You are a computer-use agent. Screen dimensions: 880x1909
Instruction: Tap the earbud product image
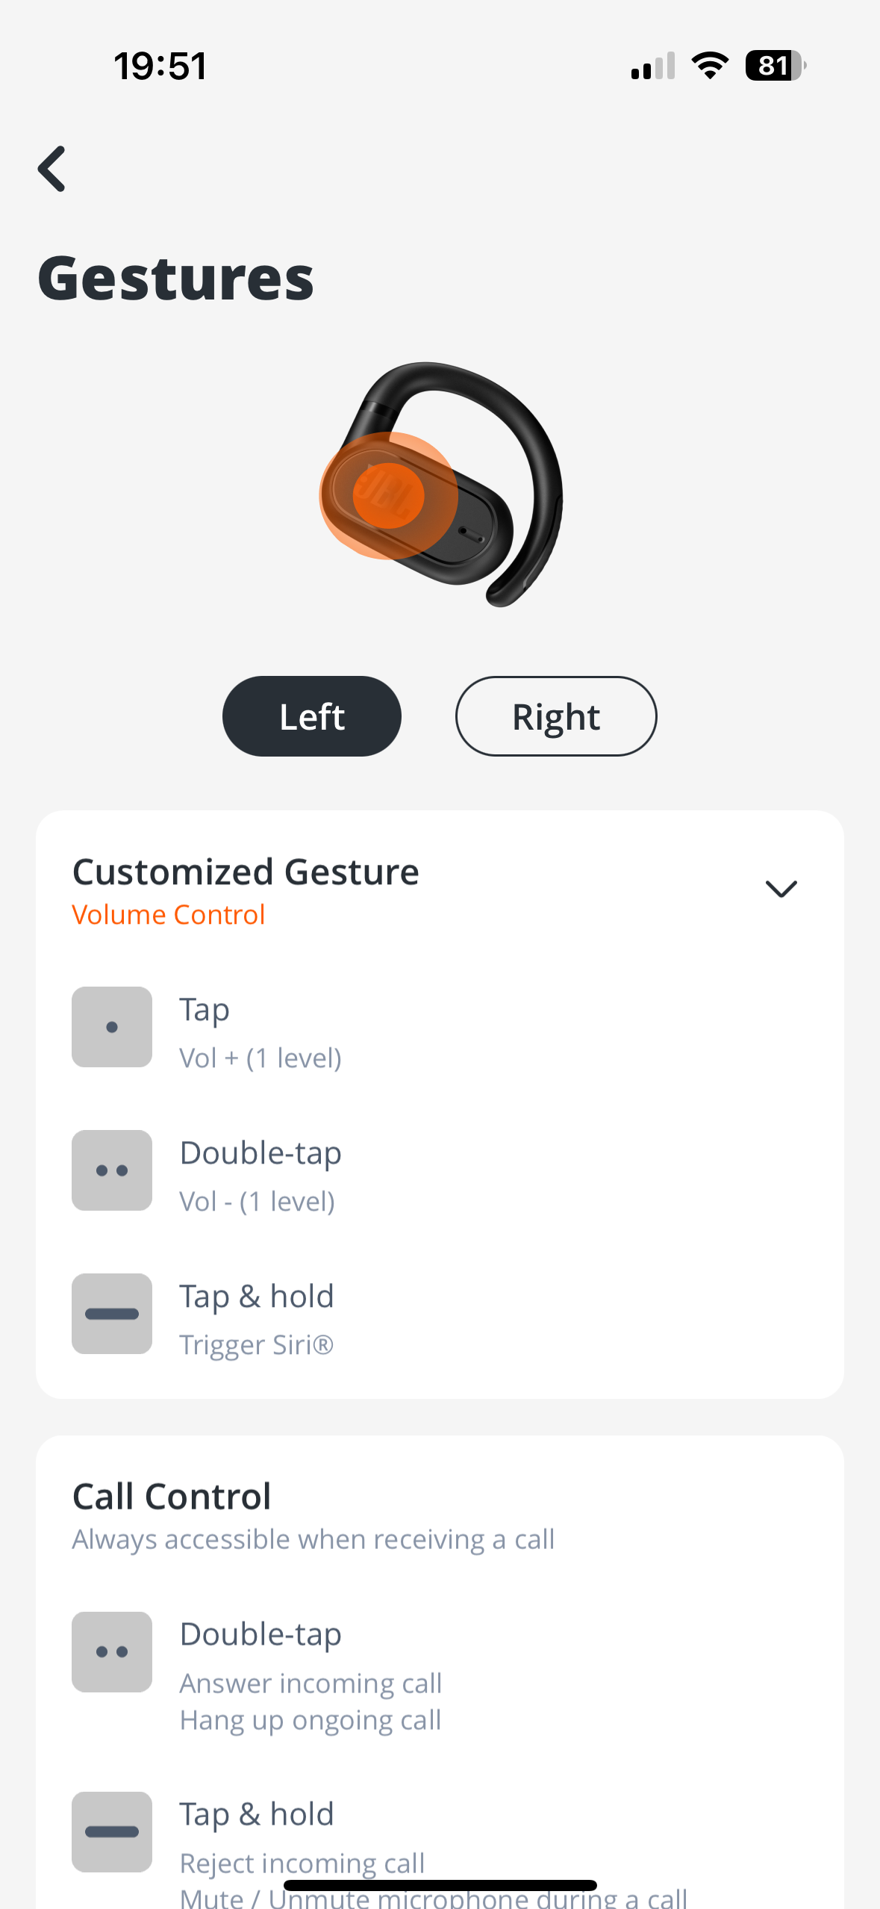[x=442, y=485]
